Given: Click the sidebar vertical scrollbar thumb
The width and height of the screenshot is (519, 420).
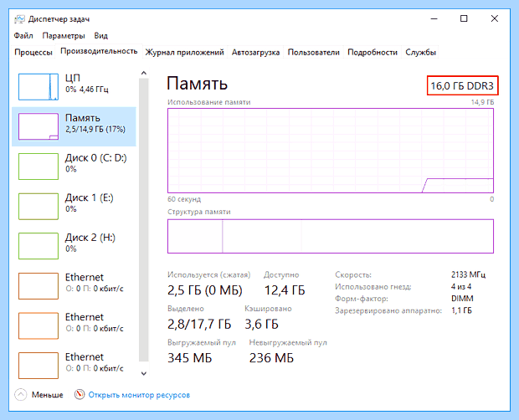Looking at the screenshot, I should point(144,220).
